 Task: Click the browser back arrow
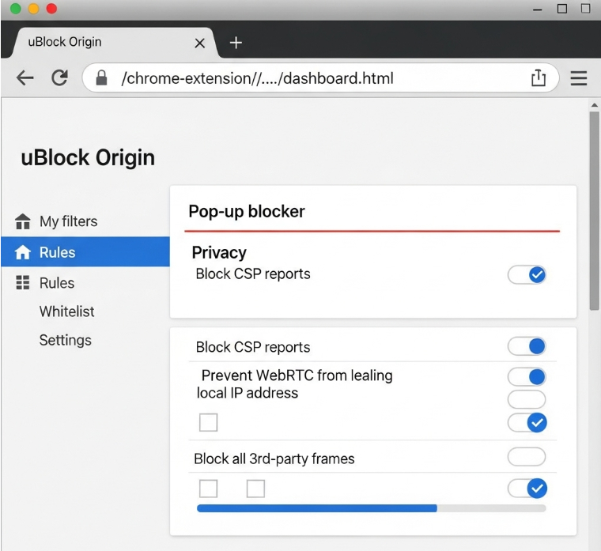pyautogui.click(x=25, y=77)
